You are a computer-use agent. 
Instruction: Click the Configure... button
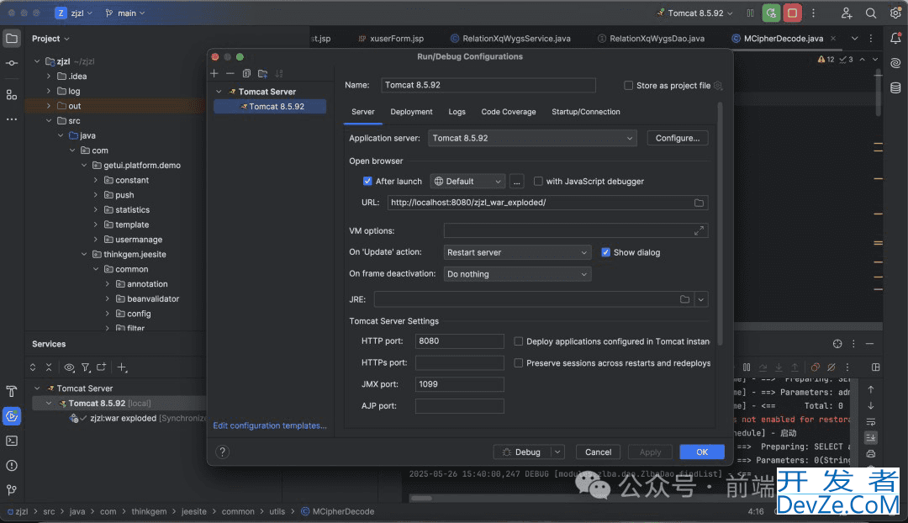click(677, 138)
